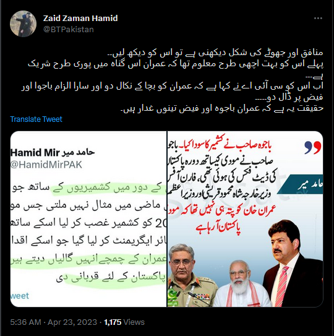The height and width of the screenshot is (336, 334).
Task: Click the teal Hamid Mir name banner
Action: (301, 184)
